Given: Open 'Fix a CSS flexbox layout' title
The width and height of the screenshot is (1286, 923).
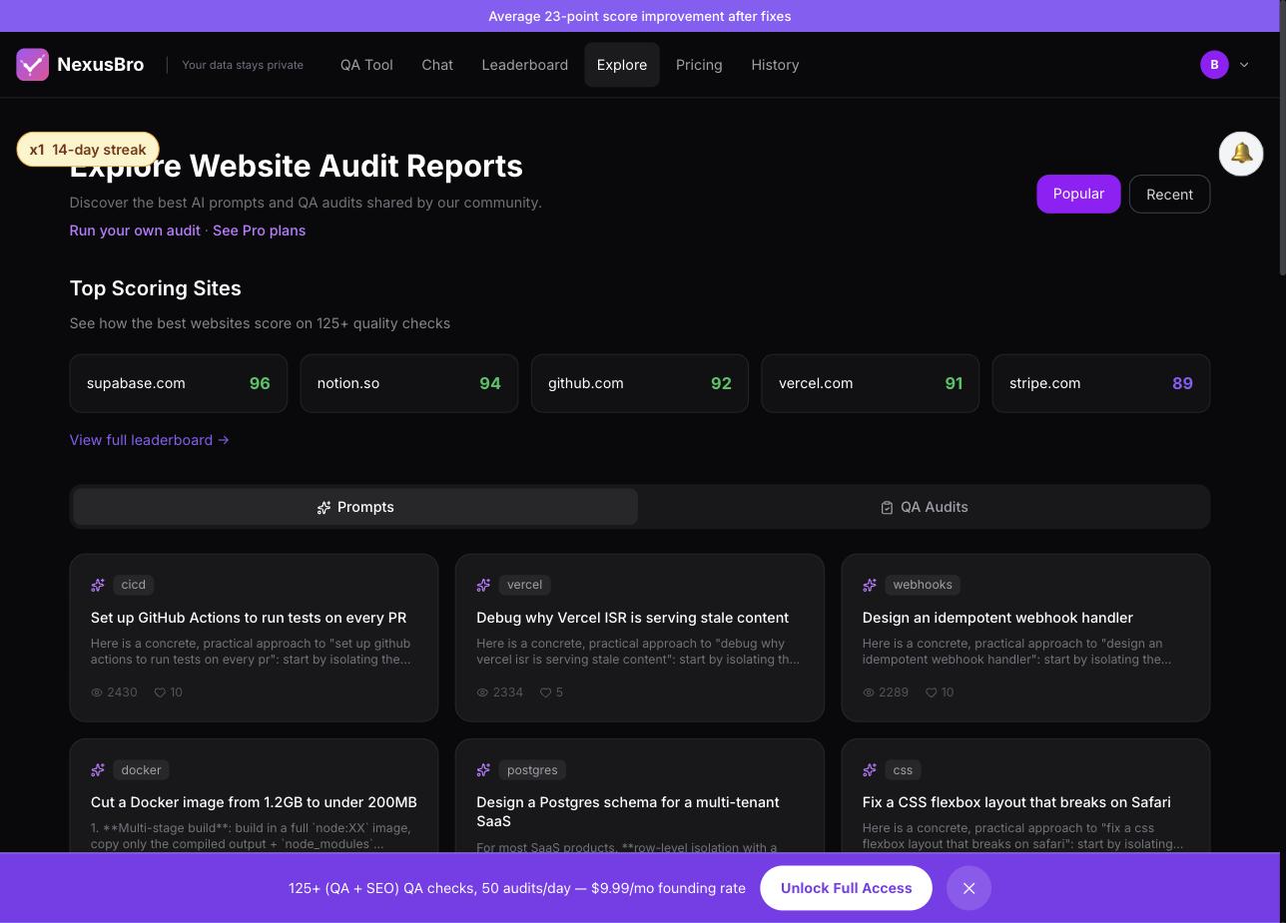Looking at the screenshot, I should click(x=1016, y=802).
